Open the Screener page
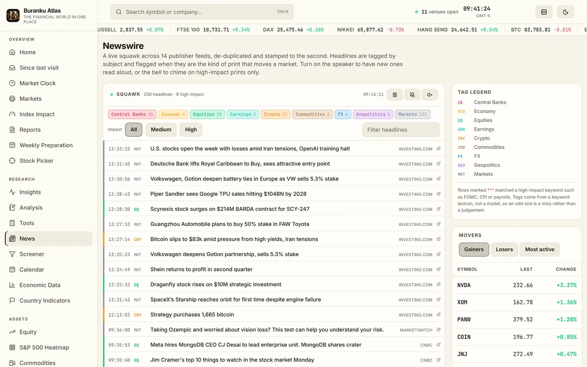Viewport: 587px width, 367px height. (x=48, y=254)
